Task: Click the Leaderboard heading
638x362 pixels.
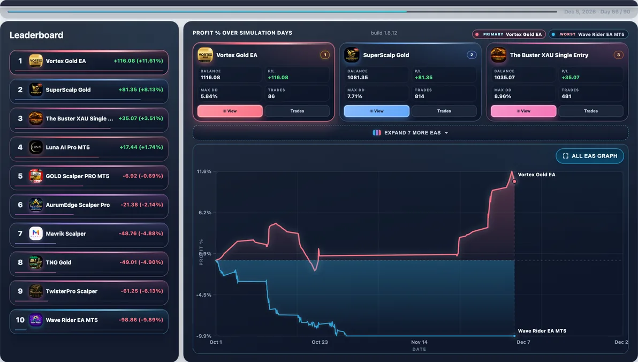Action: (36, 35)
